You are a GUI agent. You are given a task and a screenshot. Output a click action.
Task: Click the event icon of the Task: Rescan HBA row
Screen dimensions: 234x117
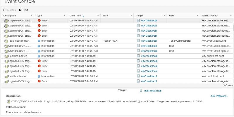(x=6, y=41)
